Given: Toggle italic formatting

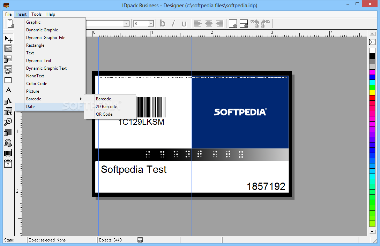Looking at the screenshot, I should pos(173,24).
